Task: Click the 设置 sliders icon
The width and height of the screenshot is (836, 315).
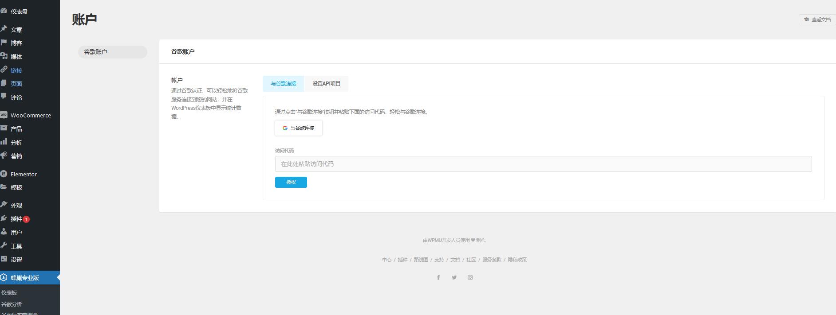Action: pyautogui.click(x=4, y=259)
